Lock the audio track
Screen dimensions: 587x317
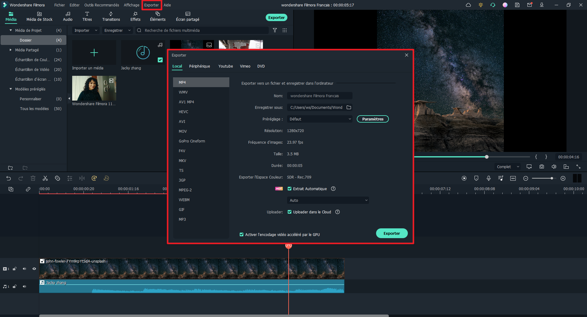(x=15, y=286)
